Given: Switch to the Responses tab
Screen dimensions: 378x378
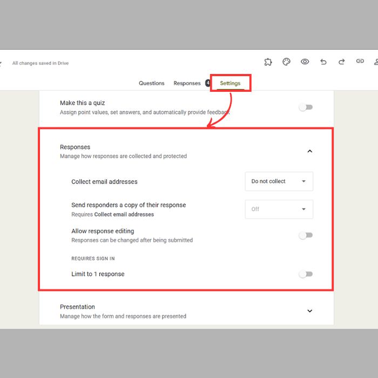Looking at the screenshot, I should tap(187, 83).
